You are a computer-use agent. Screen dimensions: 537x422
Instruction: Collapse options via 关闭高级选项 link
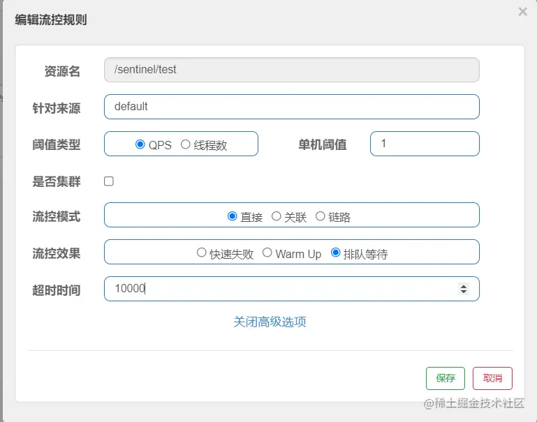pos(270,322)
